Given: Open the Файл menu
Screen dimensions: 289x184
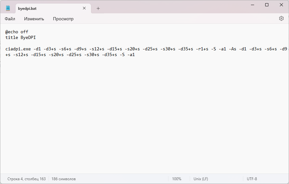Looking at the screenshot, I should pos(10,19).
